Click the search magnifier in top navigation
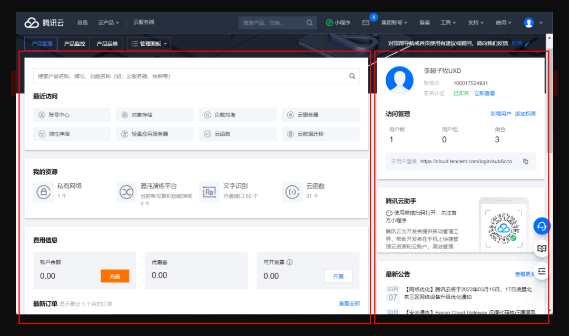Image resolution: width=569 pixels, height=336 pixels. pos(310,23)
